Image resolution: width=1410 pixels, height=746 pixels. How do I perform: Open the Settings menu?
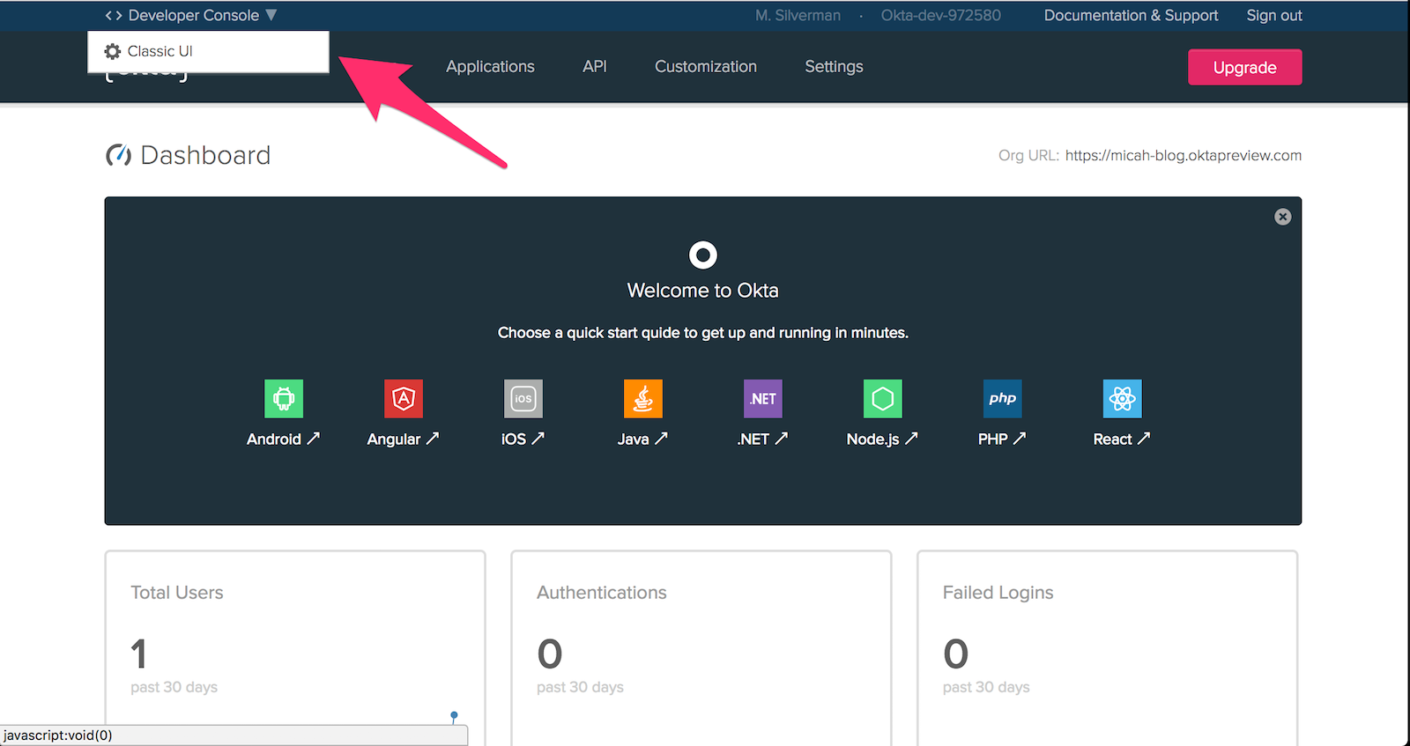(834, 67)
